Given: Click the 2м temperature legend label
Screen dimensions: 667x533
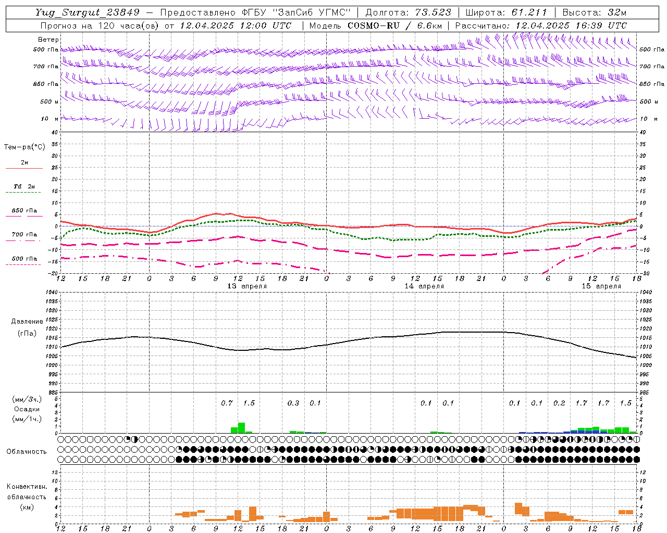Looking at the screenshot, I should [x=24, y=162].
